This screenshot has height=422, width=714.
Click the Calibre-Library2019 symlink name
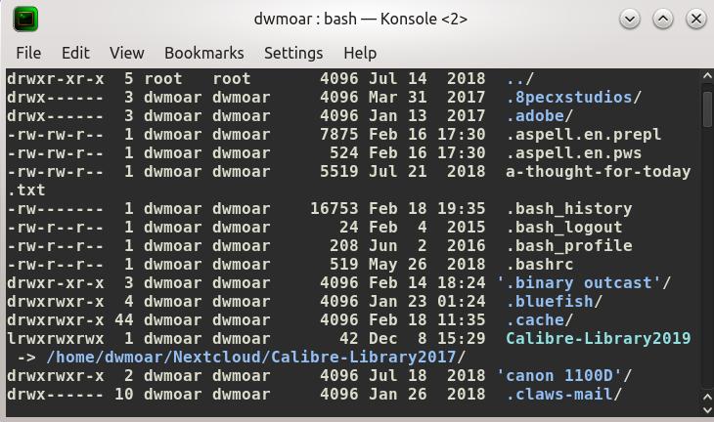point(599,338)
